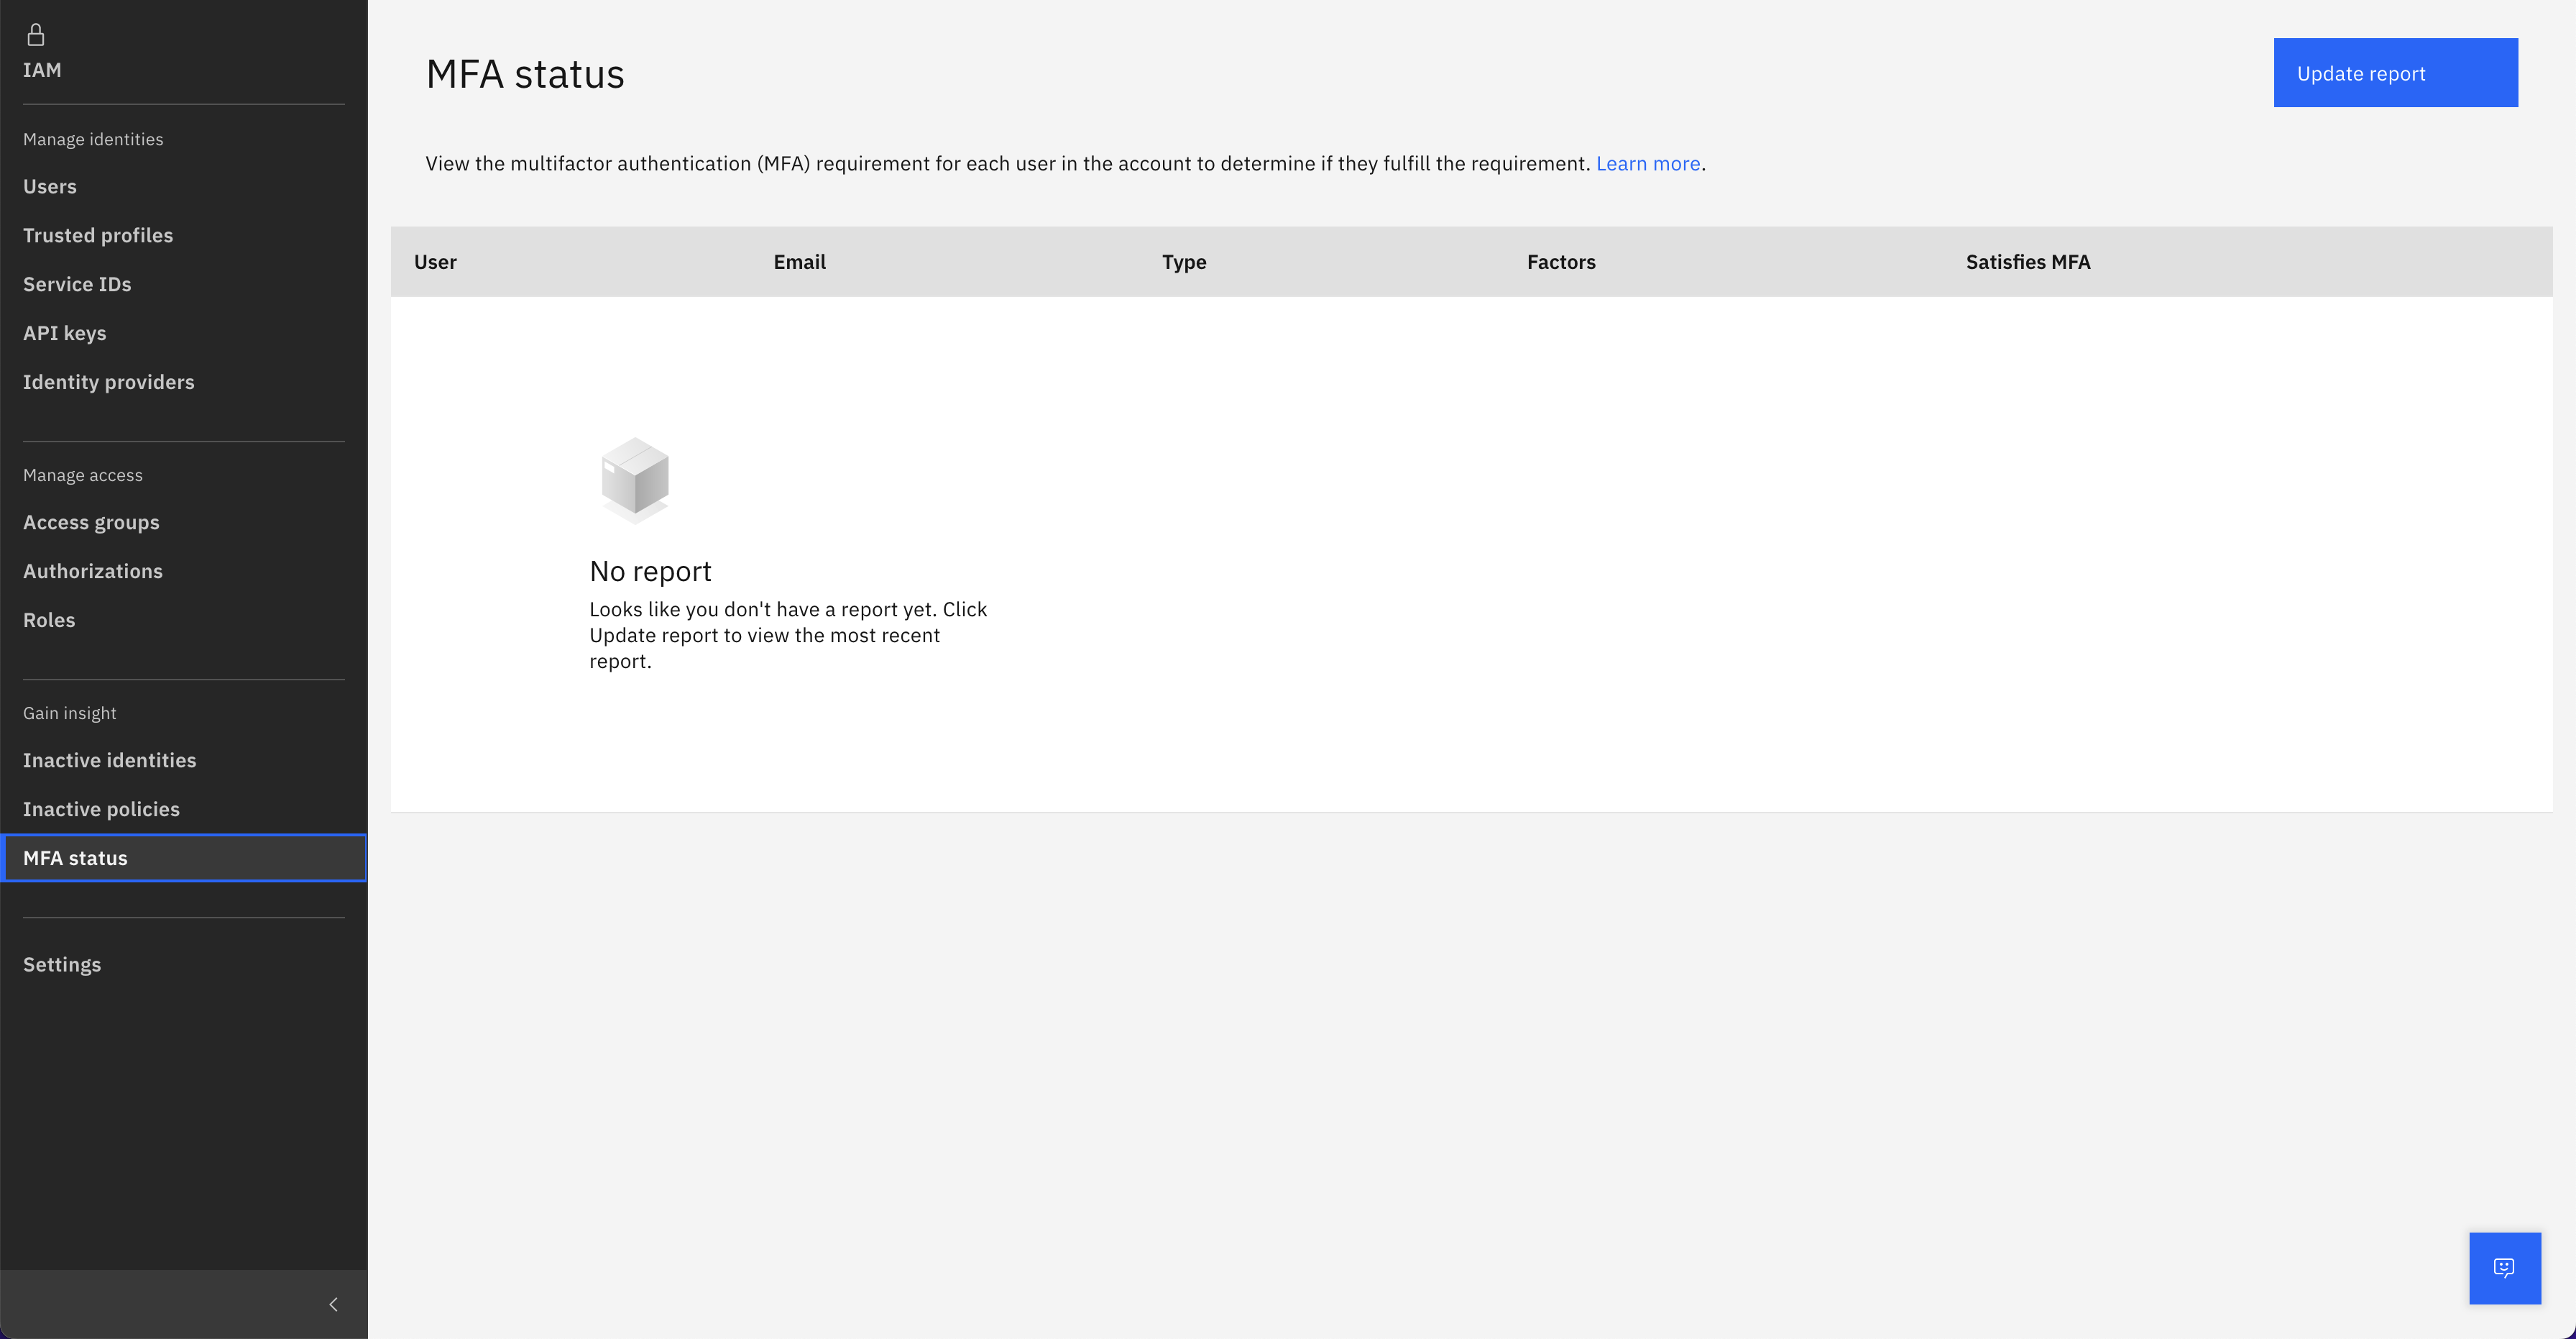Click the Satisfies MFA column header
The height and width of the screenshot is (1339, 2576).
[x=2028, y=261]
